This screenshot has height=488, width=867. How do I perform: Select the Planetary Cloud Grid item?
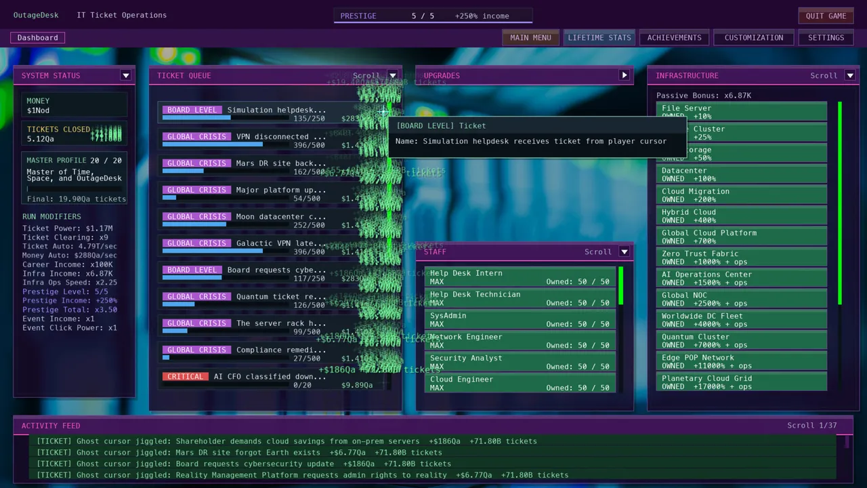tap(742, 382)
